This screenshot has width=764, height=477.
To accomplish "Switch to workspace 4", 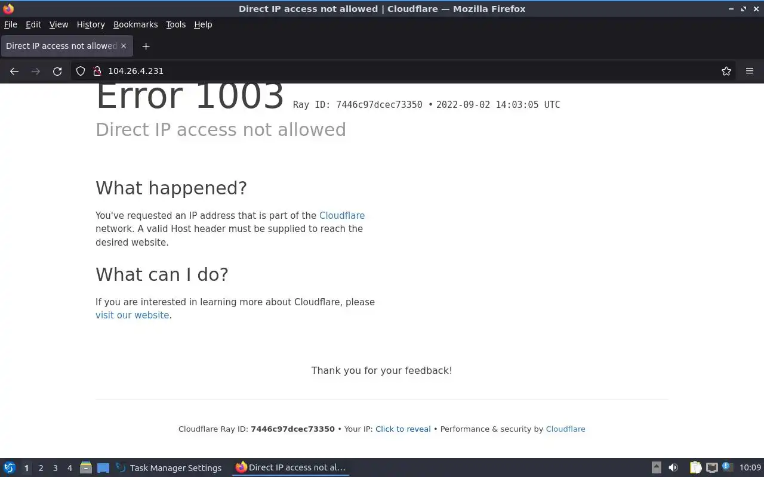I will [69, 468].
